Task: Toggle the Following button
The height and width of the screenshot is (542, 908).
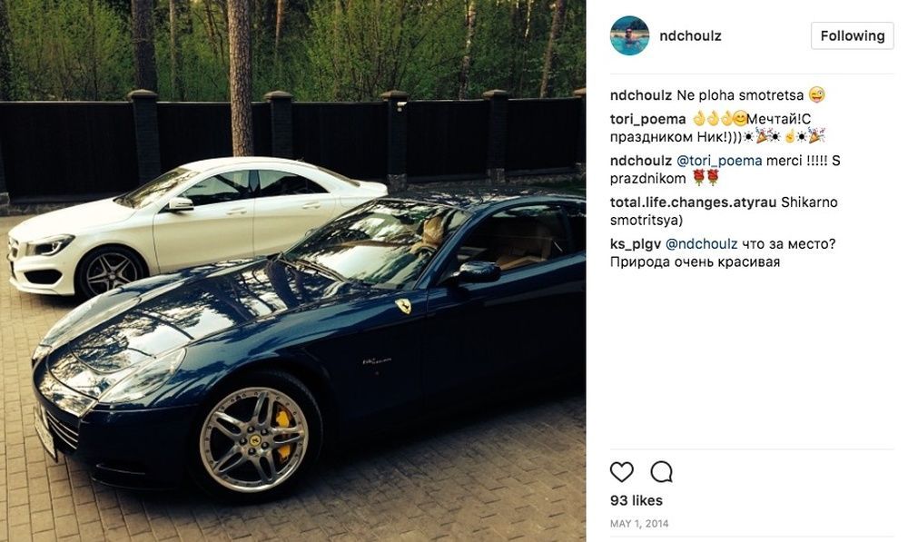Action: pyautogui.click(x=852, y=36)
